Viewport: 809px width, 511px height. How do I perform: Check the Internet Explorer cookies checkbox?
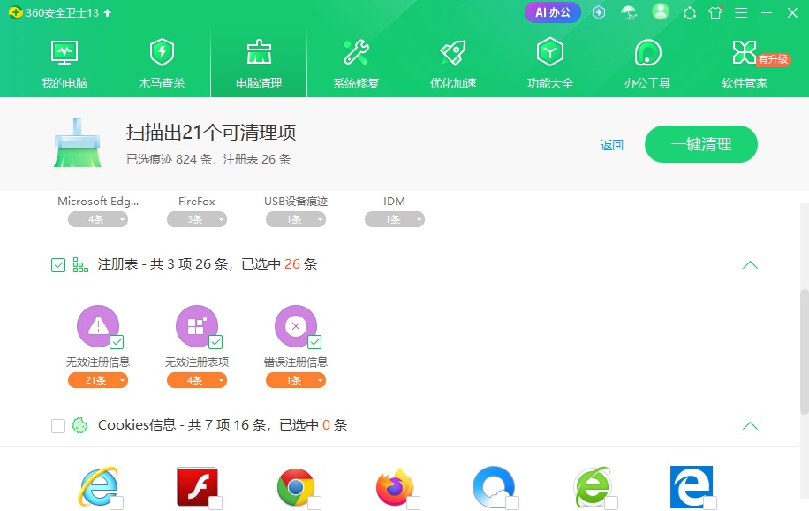pos(117,503)
